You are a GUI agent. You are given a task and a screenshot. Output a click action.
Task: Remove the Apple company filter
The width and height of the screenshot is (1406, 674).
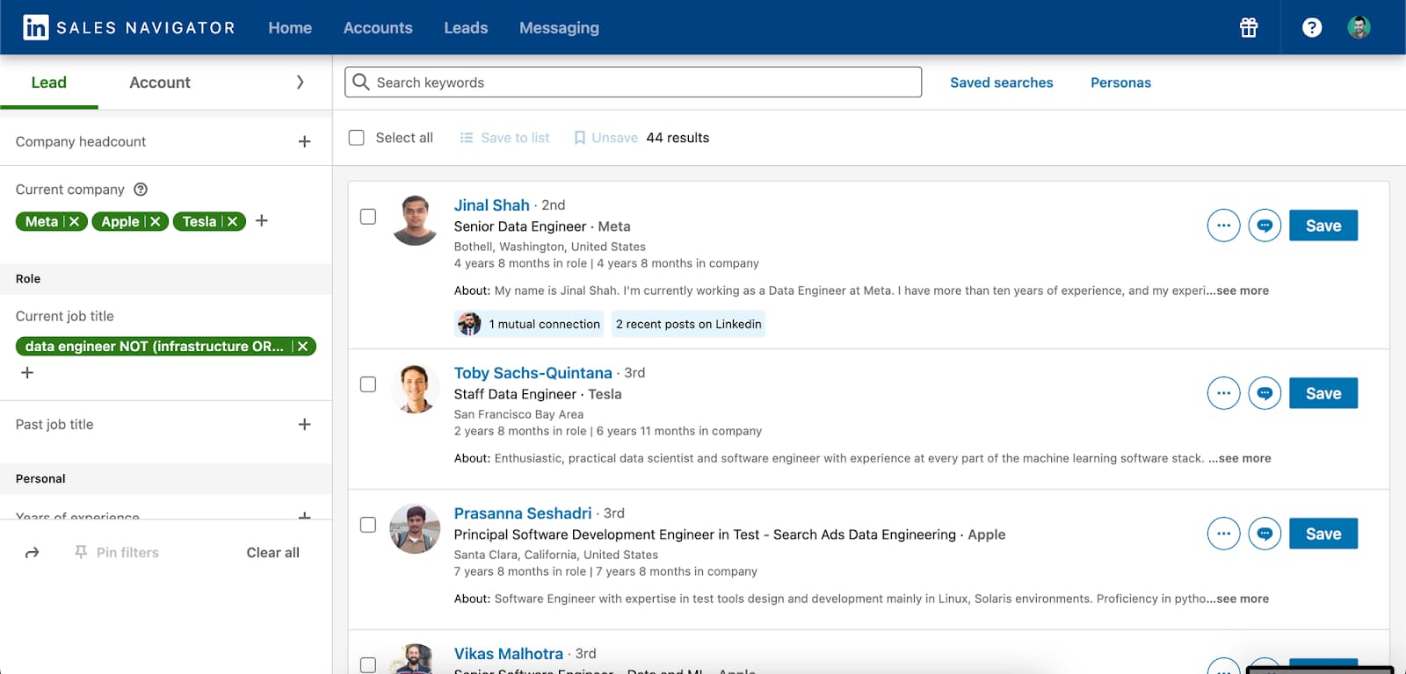(x=156, y=221)
